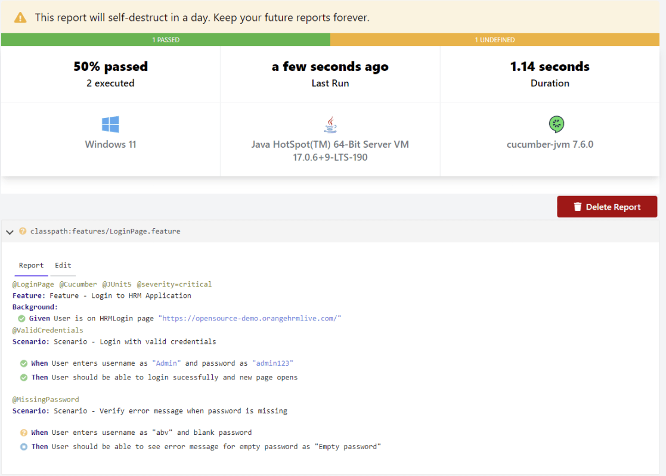Viewport: 666px width, 476px height.
Task: Click skipped status icon for Empty password step
Action: coord(24,446)
